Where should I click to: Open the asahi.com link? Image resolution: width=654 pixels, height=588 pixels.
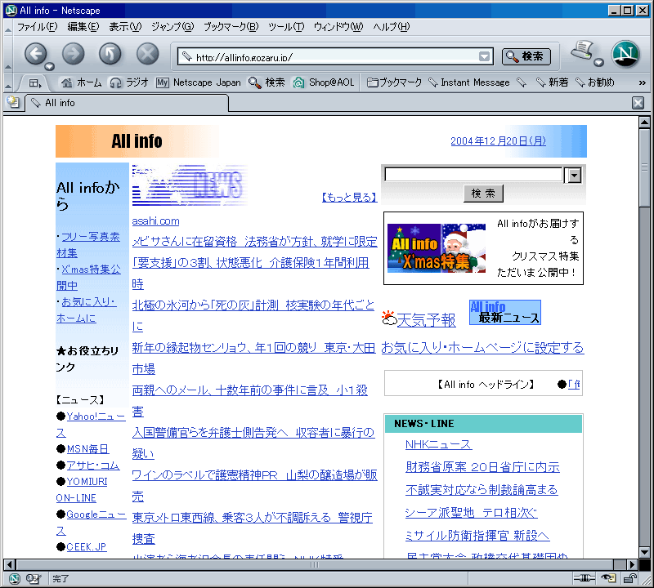[x=155, y=220]
